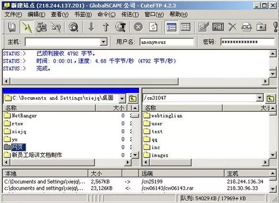
Task: Click the Download down-arrow icon
Action: point(91,27)
